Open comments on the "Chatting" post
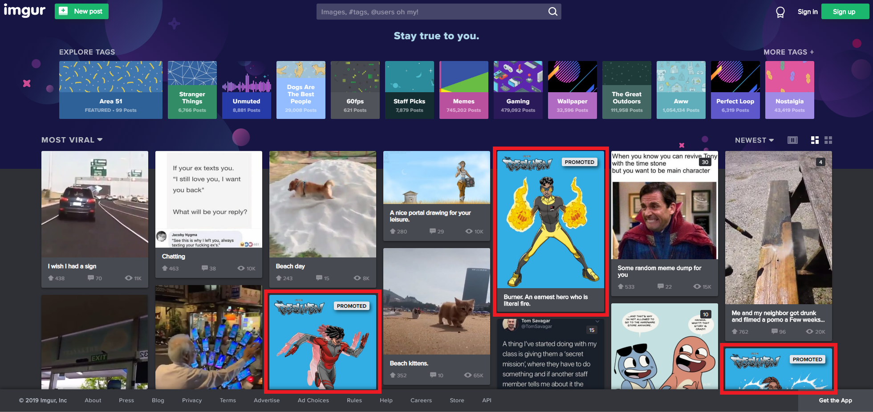 [204, 268]
